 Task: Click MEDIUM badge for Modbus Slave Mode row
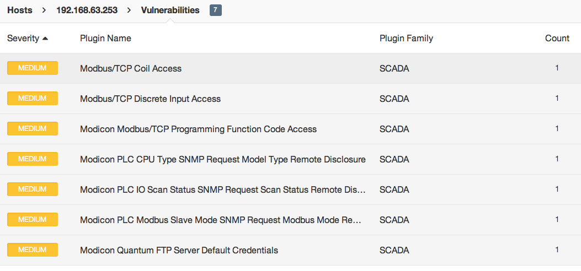click(33, 220)
